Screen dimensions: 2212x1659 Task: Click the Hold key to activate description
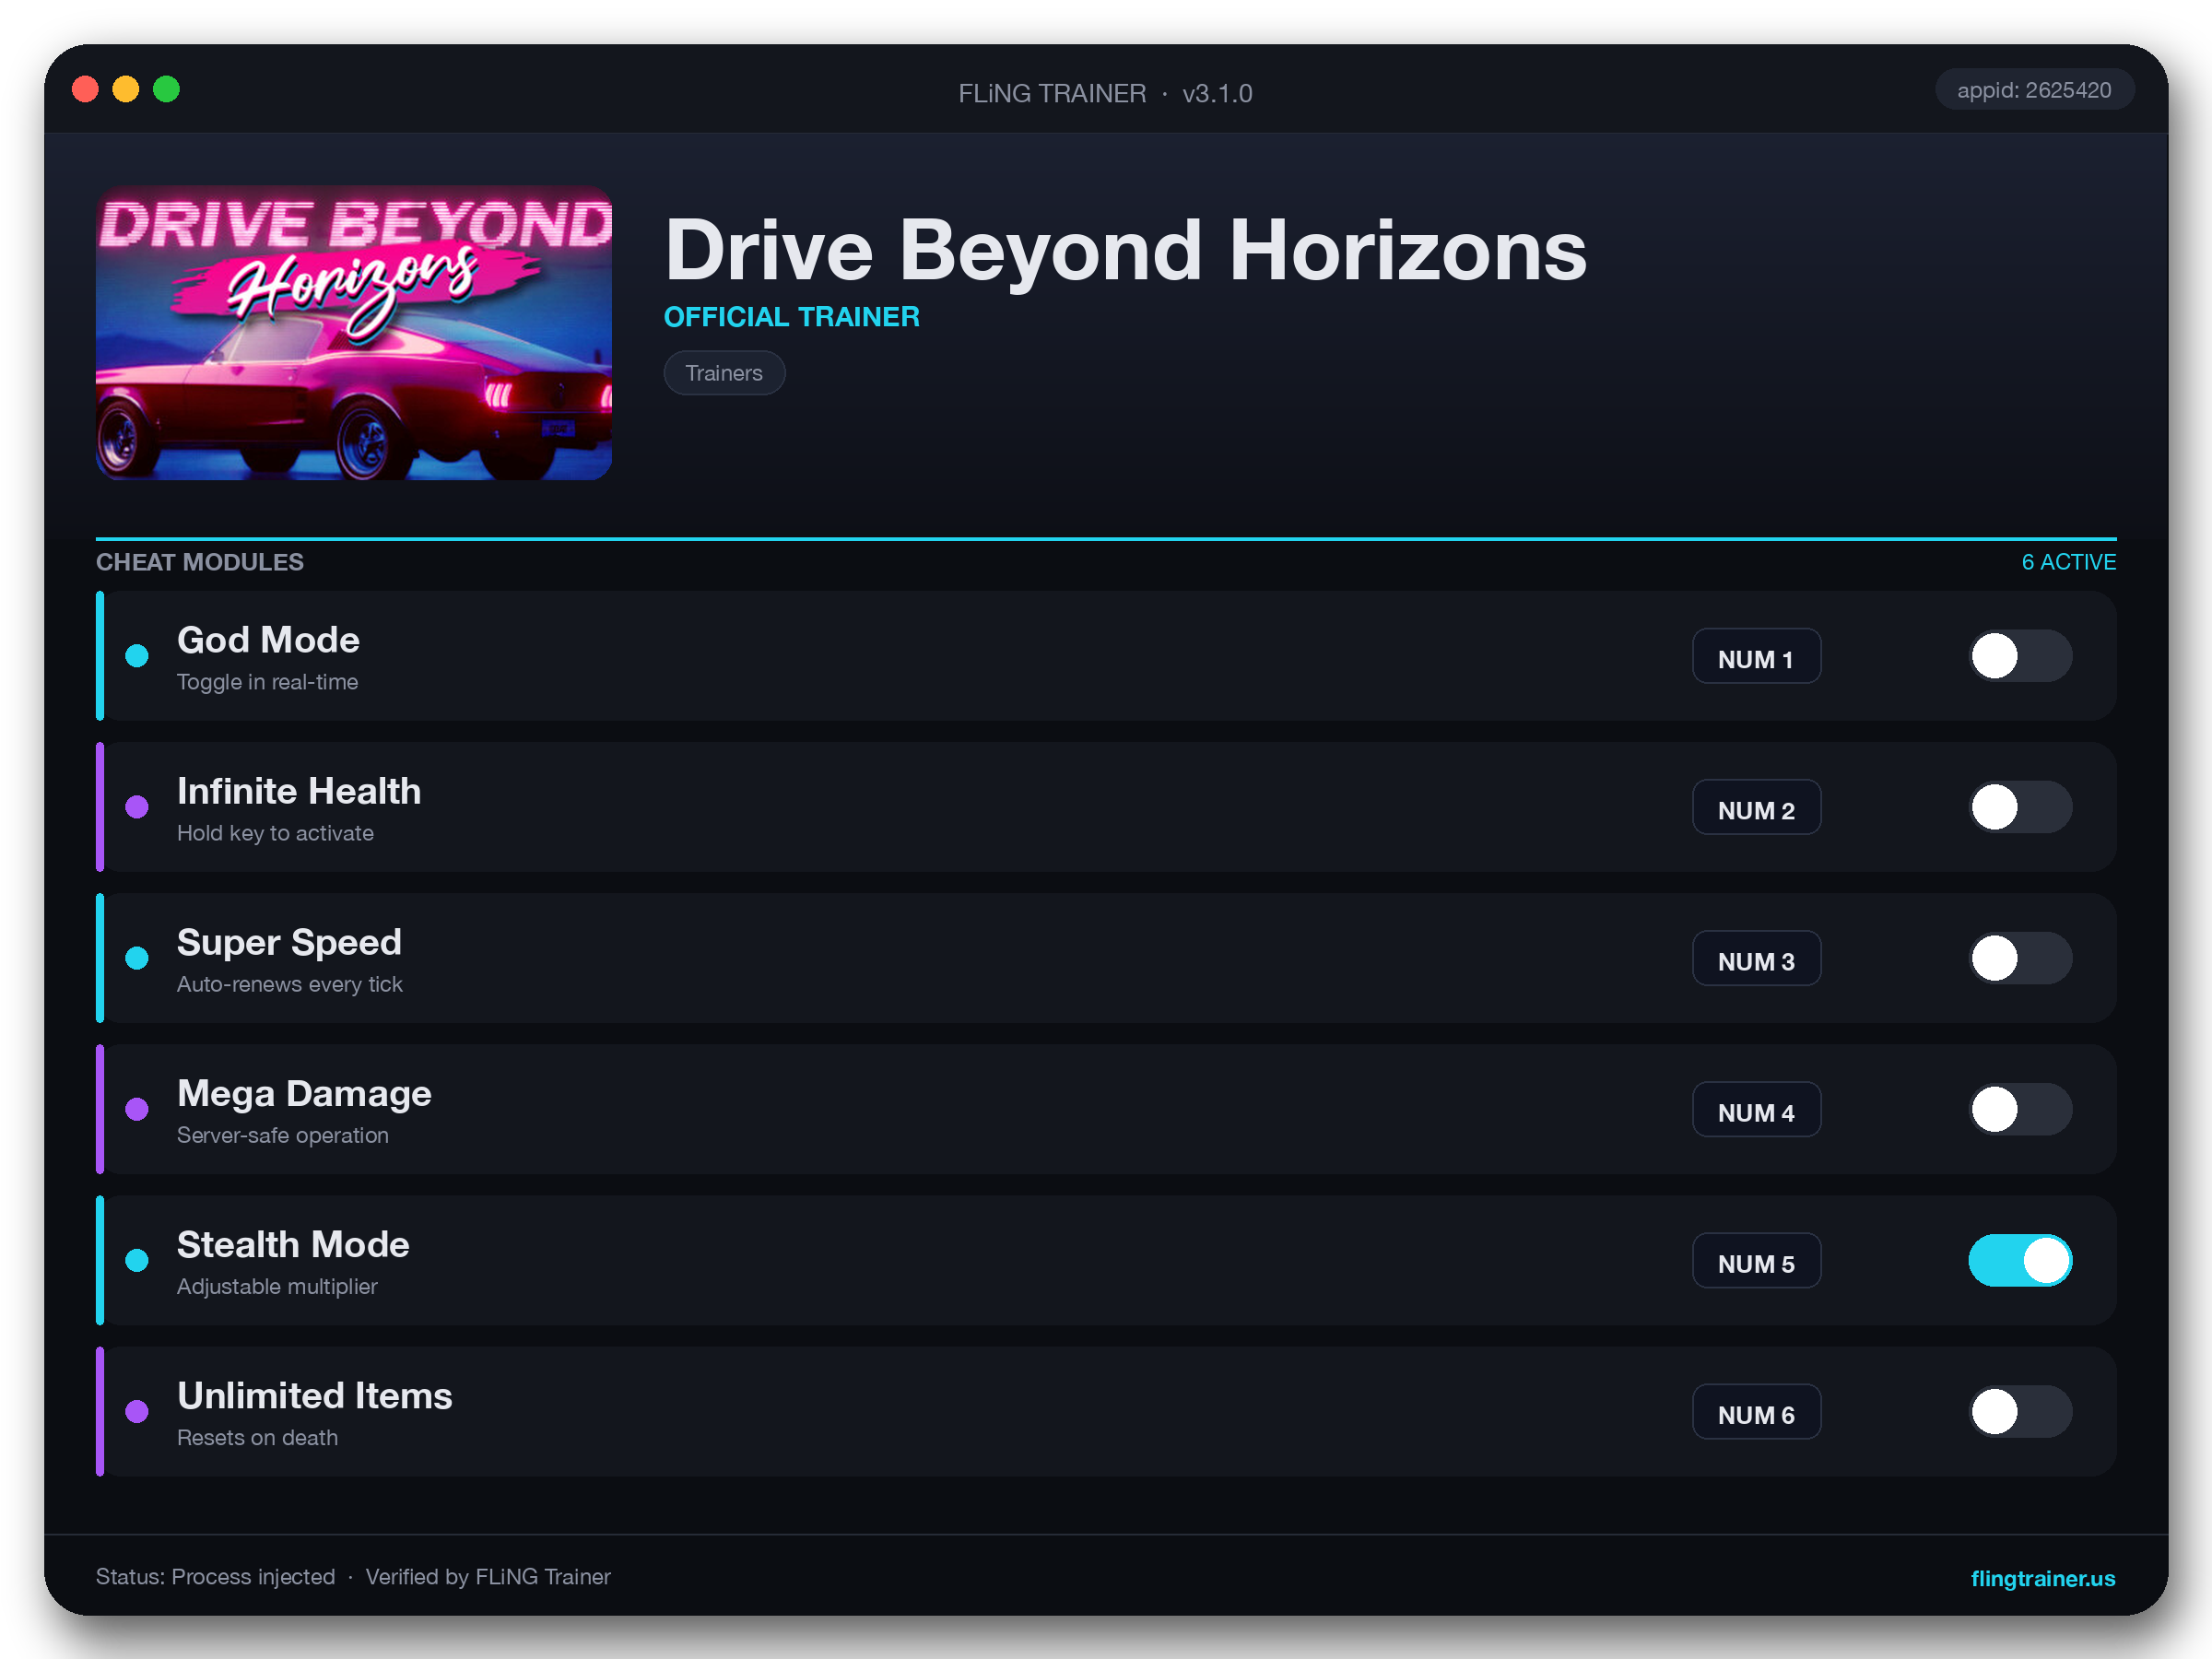point(275,833)
